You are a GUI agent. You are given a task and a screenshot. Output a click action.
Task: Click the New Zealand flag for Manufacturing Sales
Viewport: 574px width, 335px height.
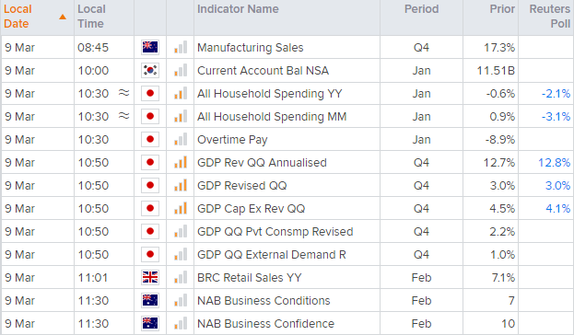(150, 47)
